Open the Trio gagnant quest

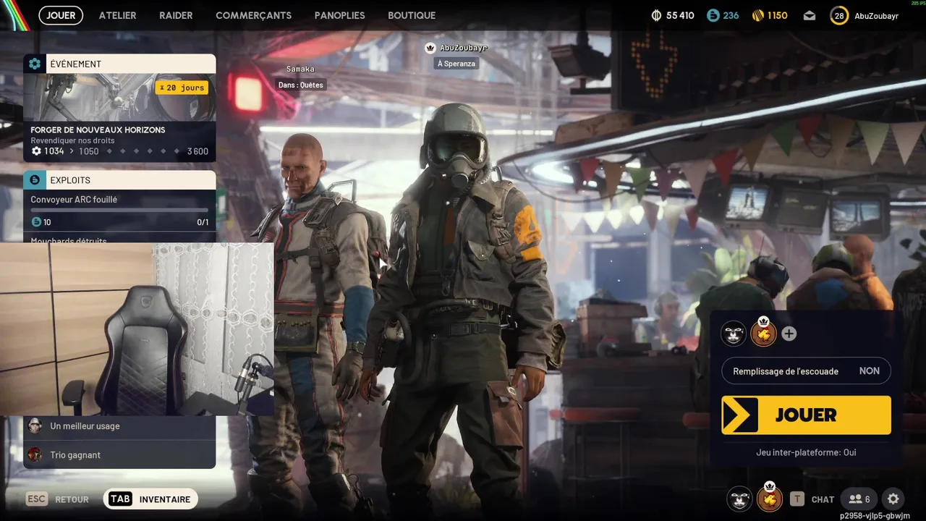(x=119, y=454)
